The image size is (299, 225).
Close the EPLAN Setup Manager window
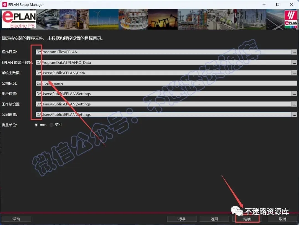pyautogui.click(x=292, y=4)
